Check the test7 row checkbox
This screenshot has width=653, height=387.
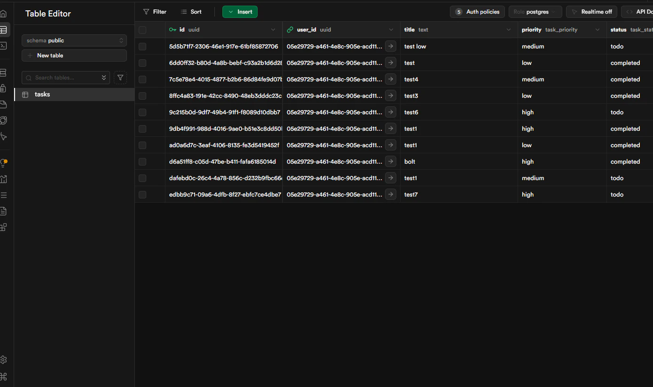tap(142, 195)
